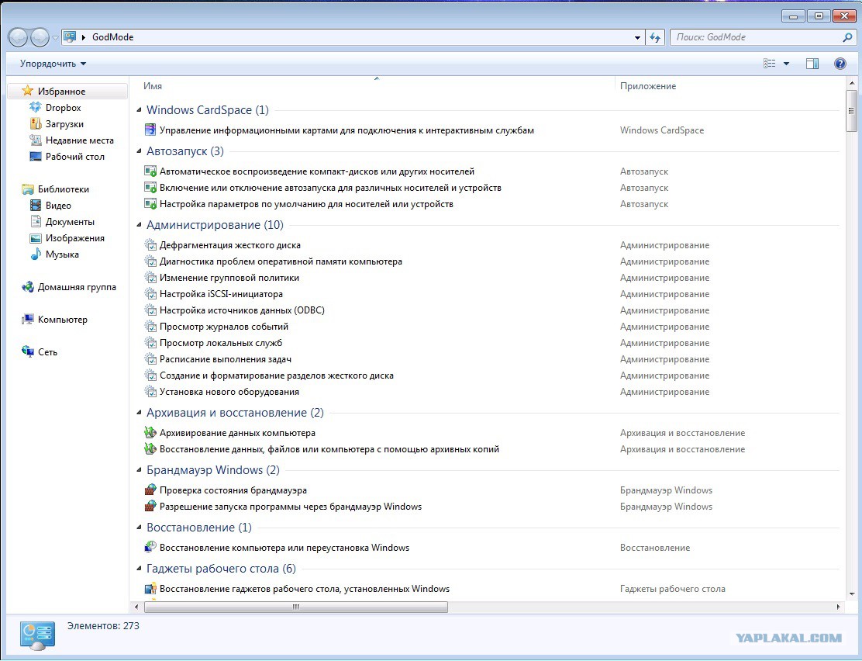Open the Help question mark icon

click(840, 64)
